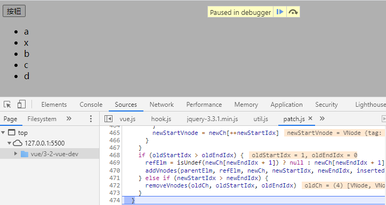Screen dimensions: 386x205
Task: Set breakpoint on line 469 gutter
Action: pyautogui.click(x=115, y=163)
